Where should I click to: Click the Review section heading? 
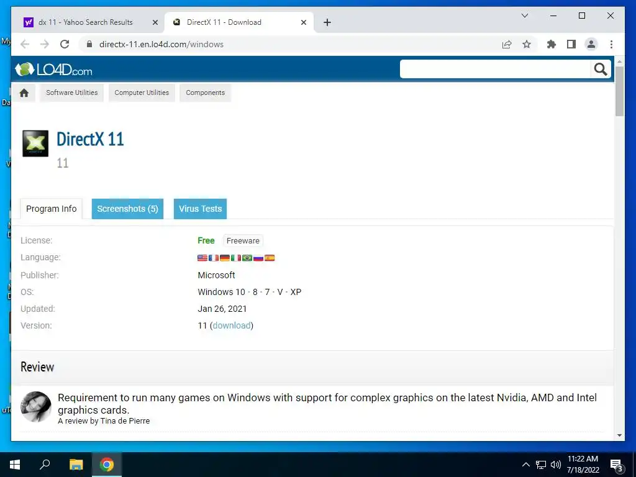point(37,367)
